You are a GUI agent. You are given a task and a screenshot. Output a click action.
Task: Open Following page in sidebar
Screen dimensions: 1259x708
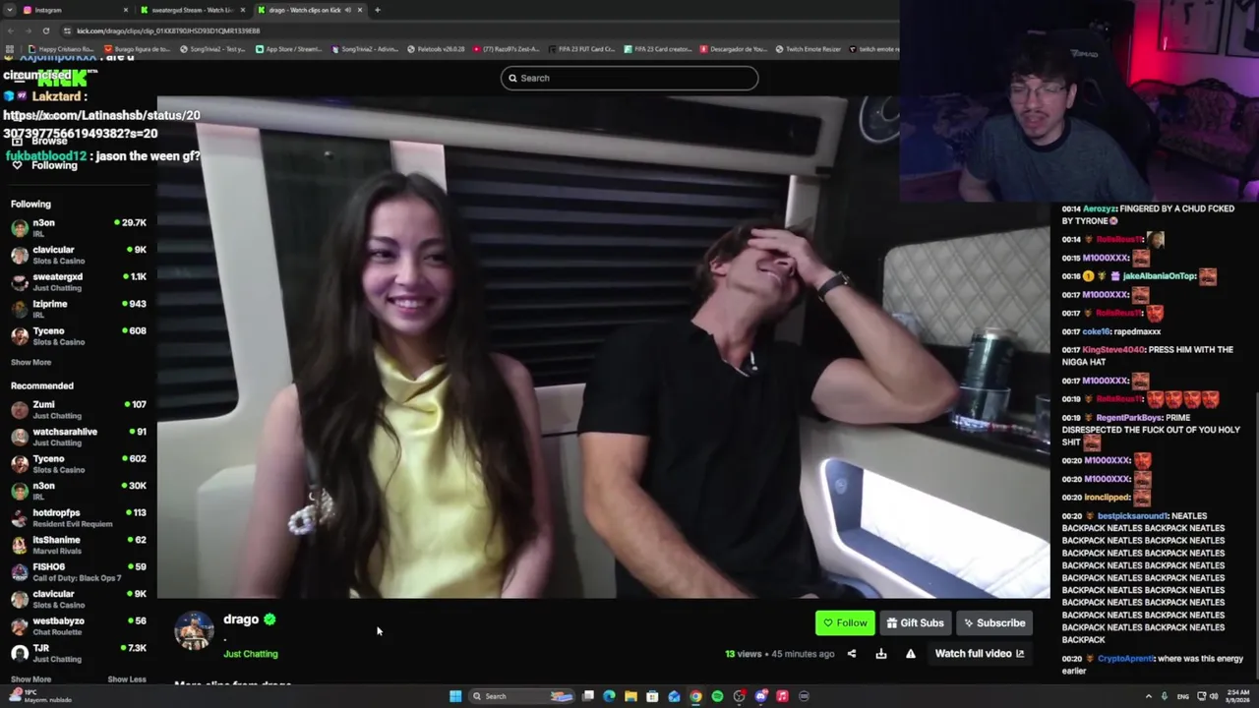pos(54,165)
